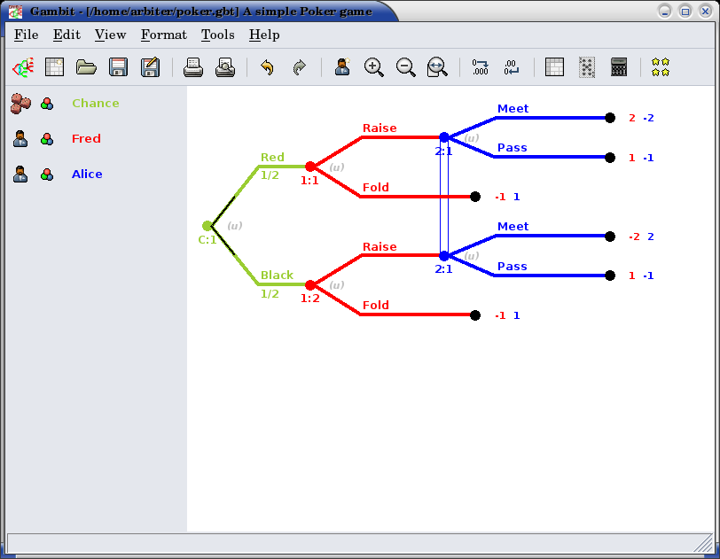
Task: Undo the last change
Action: pyautogui.click(x=267, y=67)
